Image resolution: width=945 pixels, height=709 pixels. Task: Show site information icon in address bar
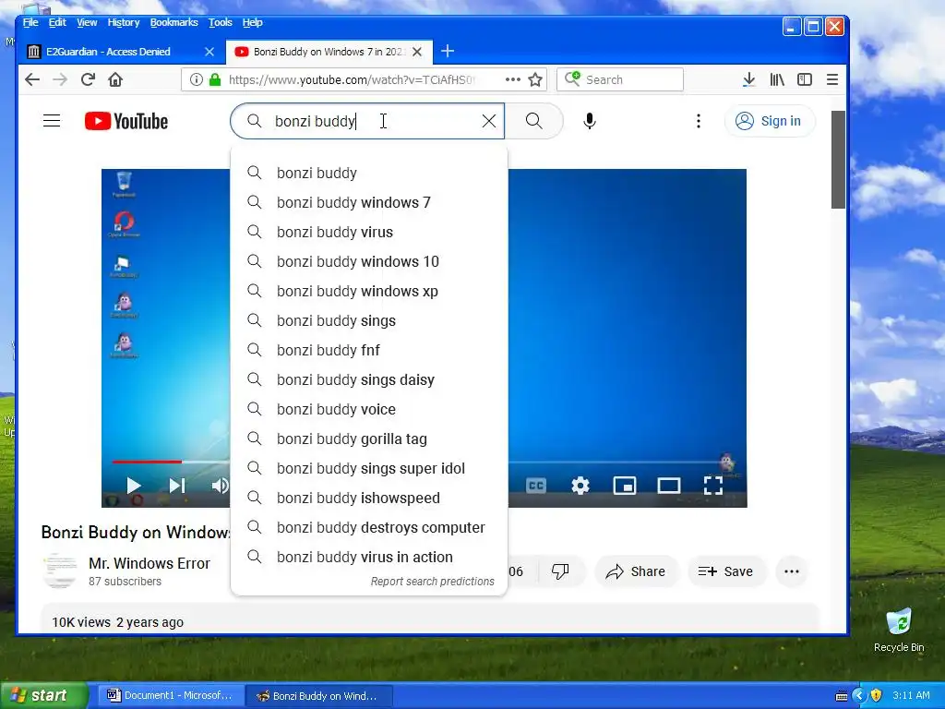(x=196, y=79)
